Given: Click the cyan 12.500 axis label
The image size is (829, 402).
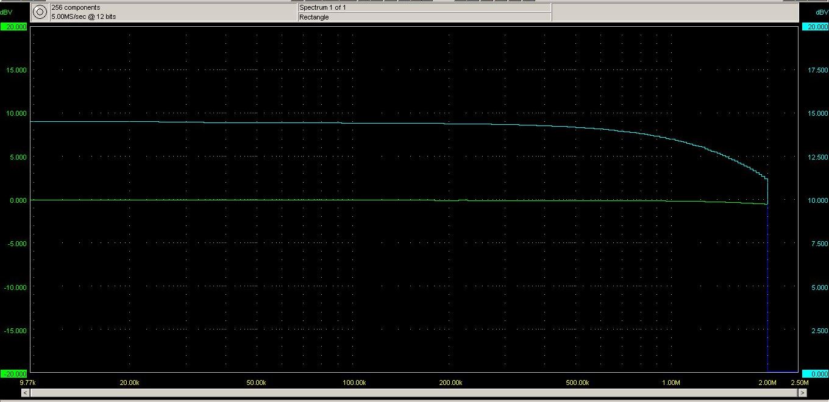Looking at the screenshot, I should click(x=817, y=157).
